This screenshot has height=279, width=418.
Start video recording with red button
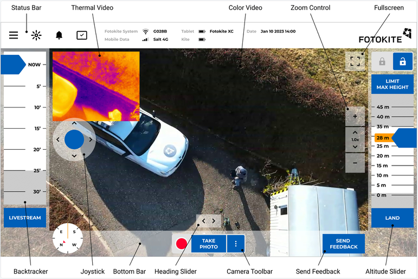[182, 244]
